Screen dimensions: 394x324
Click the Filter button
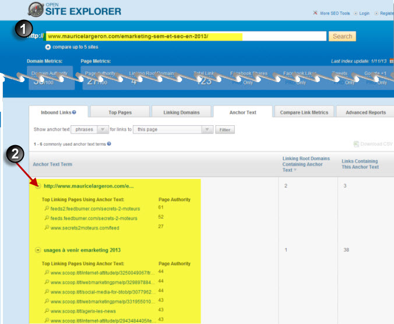click(x=225, y=129)
